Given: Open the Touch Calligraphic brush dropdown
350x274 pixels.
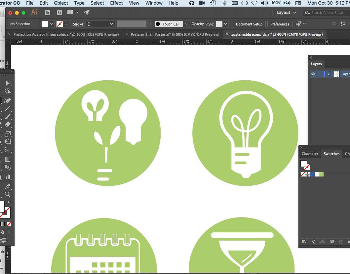Looking at the screenshot, I should coord(186,24).
